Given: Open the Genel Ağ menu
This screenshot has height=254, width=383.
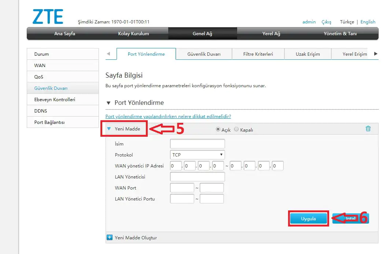Looking at the screenshot, I should (x=202, y=34).
